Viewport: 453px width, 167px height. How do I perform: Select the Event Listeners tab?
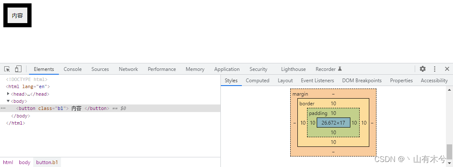317,81
